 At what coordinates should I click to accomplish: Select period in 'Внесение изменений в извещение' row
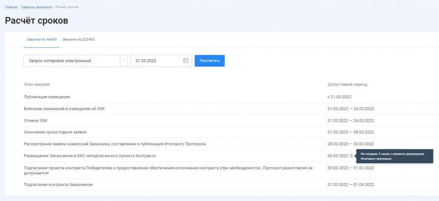click(x=351, y=108)
